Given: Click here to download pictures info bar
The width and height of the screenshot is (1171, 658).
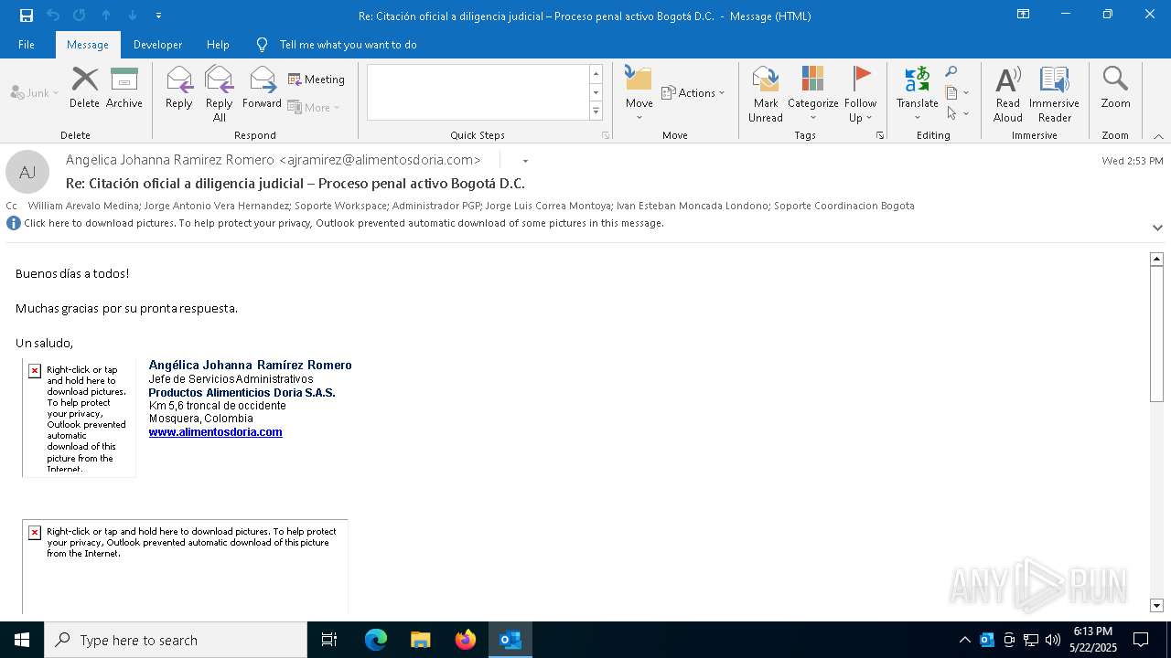Looking at the screenshot, I should click(344, 223).
